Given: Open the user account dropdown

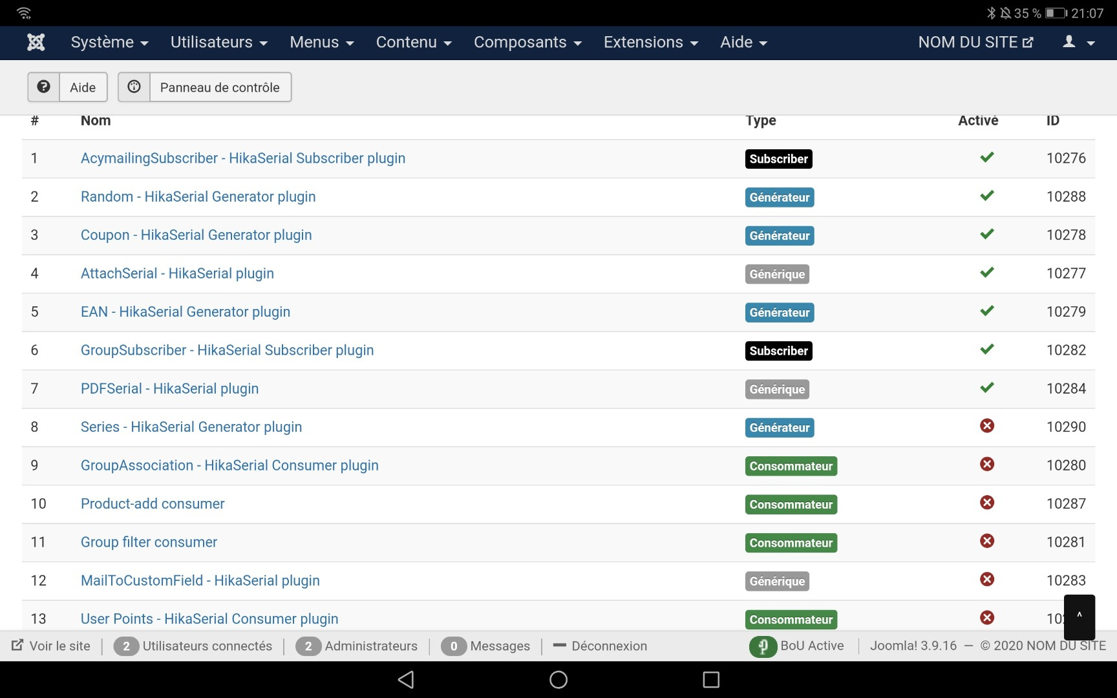Looking at the screenshot, I should click(x=1079, y=43).
